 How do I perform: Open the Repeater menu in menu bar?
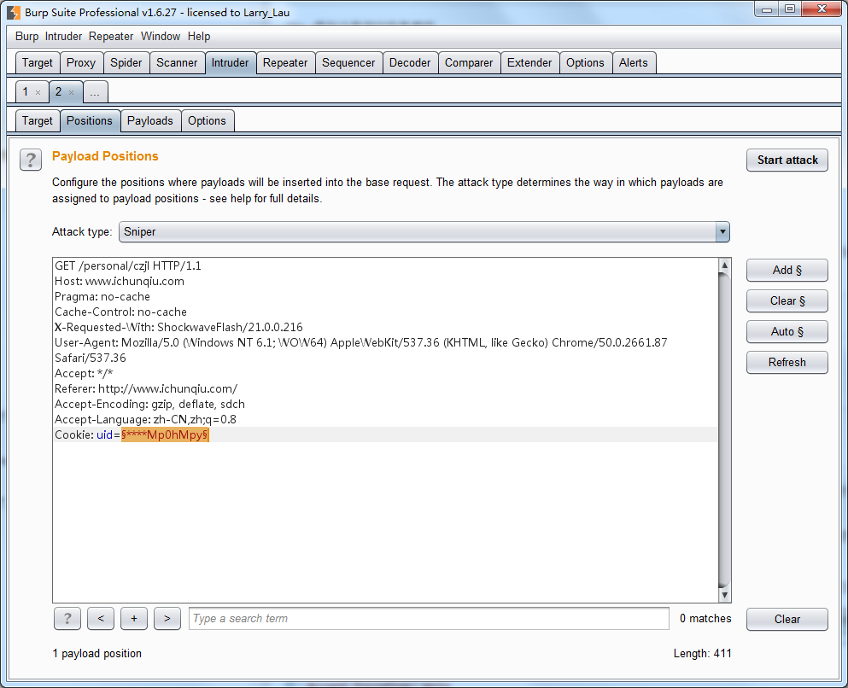[111, 37]
